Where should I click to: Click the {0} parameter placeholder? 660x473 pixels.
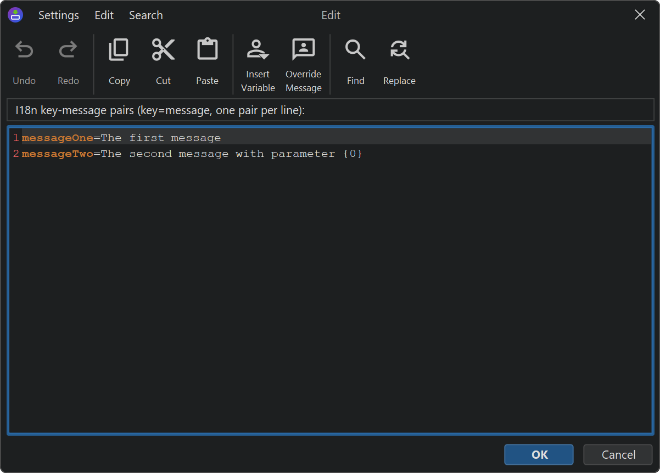(353, 154)
